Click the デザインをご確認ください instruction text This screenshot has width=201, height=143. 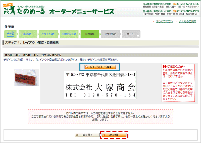point(61,60)
